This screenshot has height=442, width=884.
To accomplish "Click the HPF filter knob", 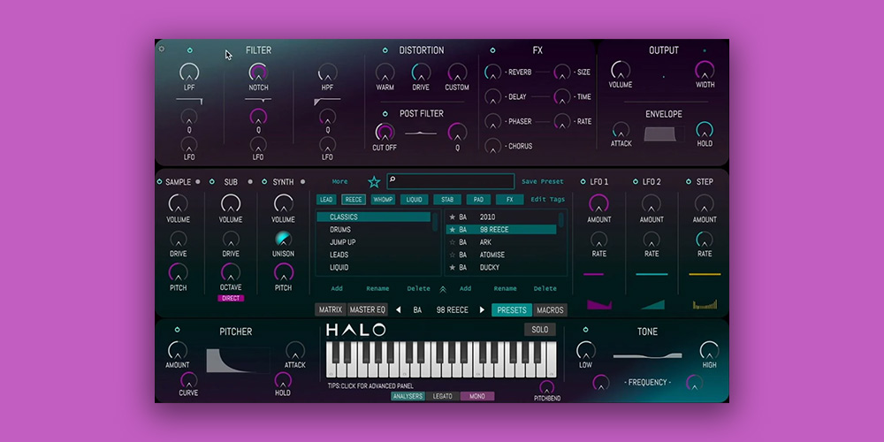I will pyautogui.click(x=328, y=72).
